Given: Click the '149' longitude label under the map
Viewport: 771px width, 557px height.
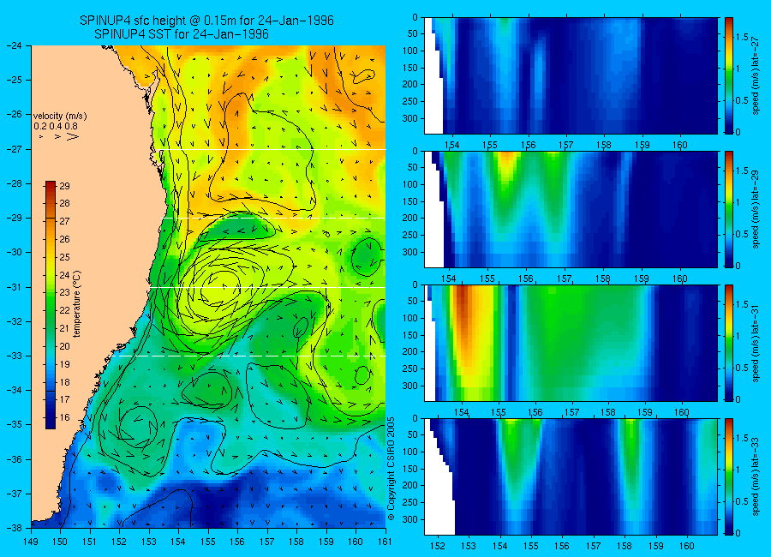Looking at the screenshot, I should coord(31,542).
